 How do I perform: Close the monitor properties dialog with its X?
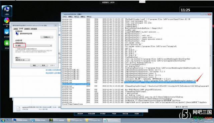pyautogui.click(x=56, y=25)
